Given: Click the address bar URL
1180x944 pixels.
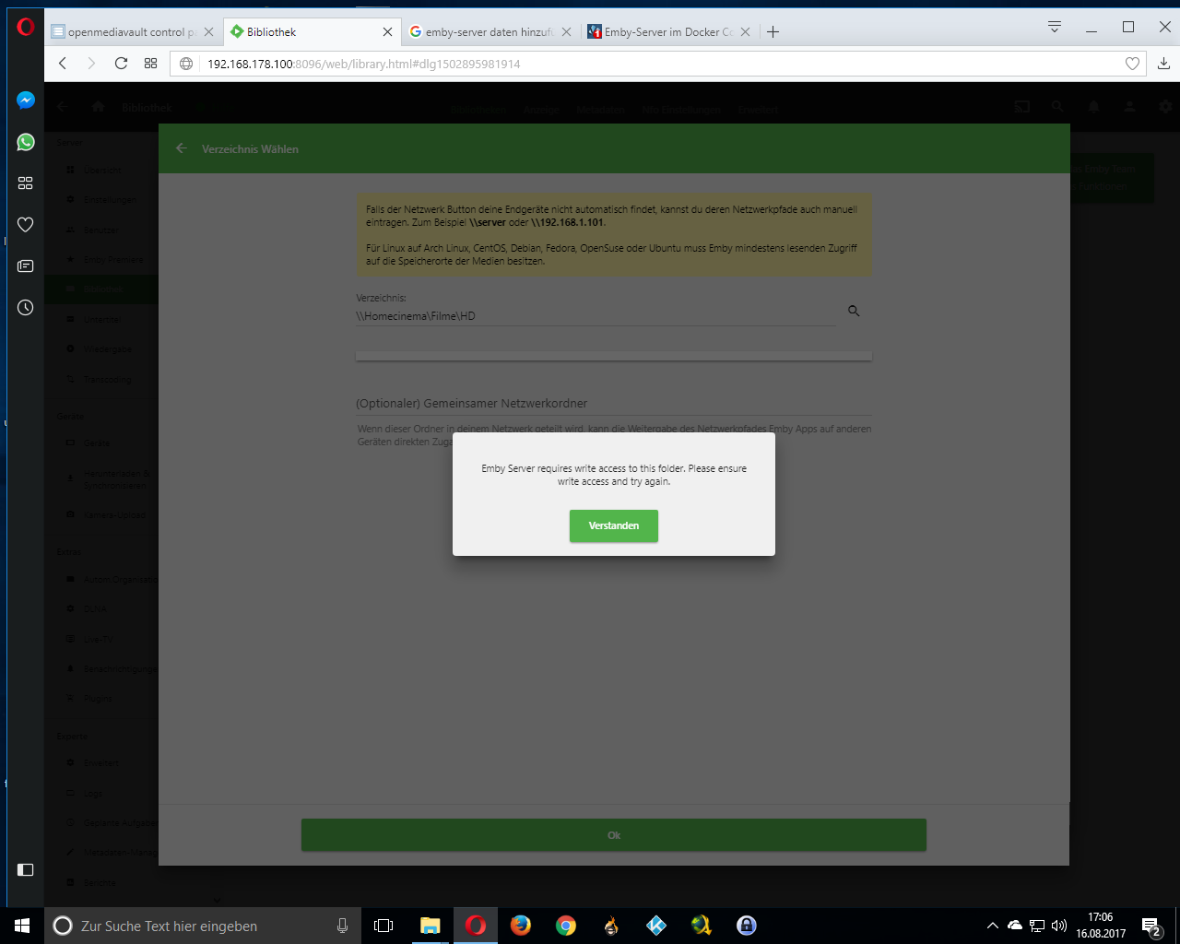Looking at the screenshot, I should [364, 64].
